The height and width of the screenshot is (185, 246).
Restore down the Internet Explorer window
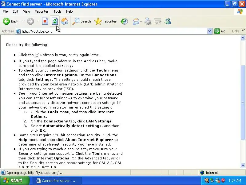235,4
